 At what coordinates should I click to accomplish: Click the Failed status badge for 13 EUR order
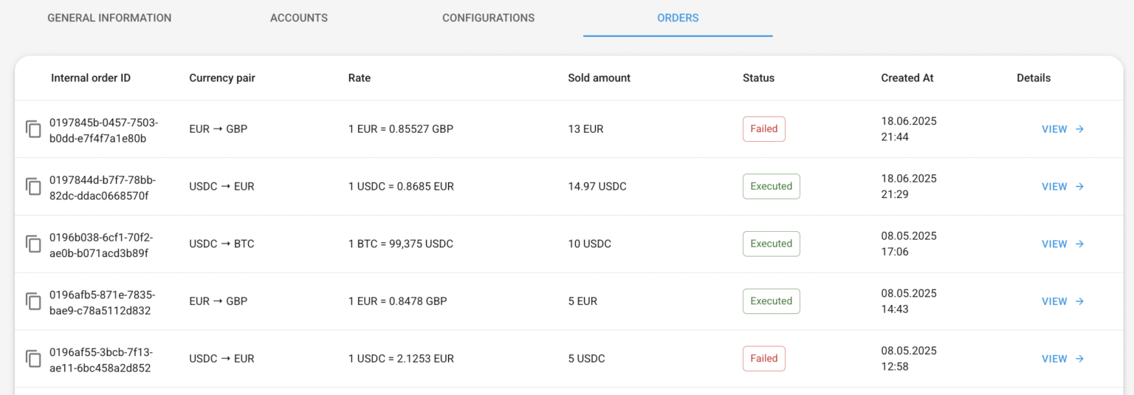(x=763, y=129)
